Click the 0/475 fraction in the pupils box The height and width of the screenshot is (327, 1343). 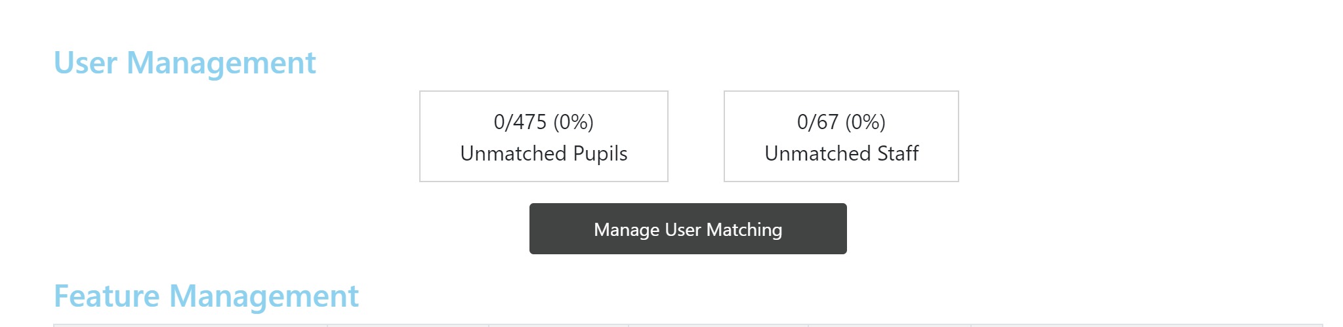(x=520, y=122)
